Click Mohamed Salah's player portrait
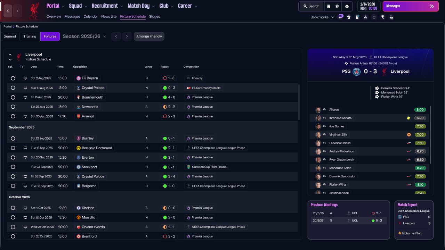This screenshot has height=250, width=445. point(318,168)
